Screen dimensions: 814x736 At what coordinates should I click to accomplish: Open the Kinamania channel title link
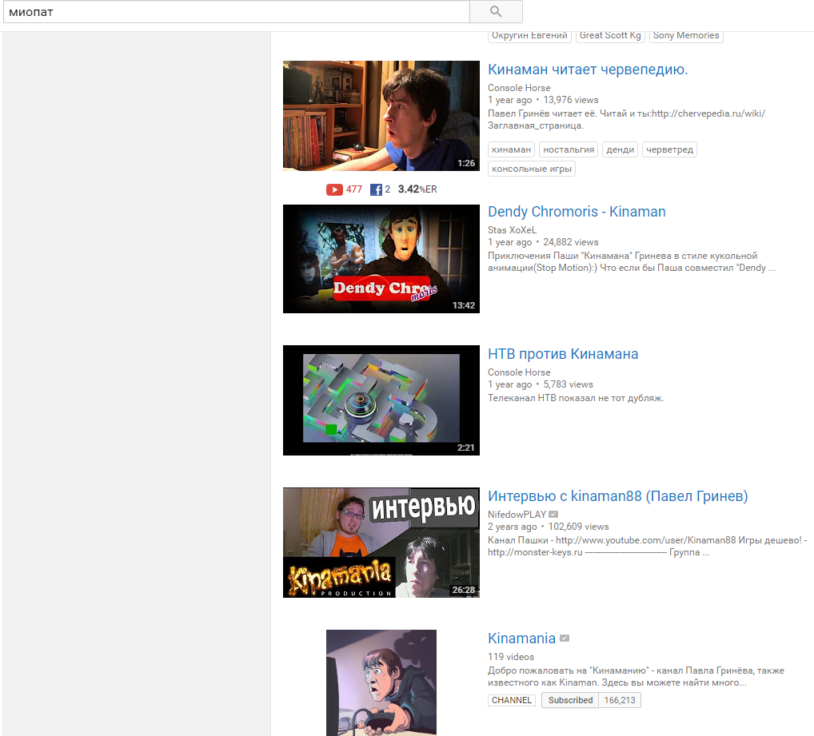[x=521, y=639]
